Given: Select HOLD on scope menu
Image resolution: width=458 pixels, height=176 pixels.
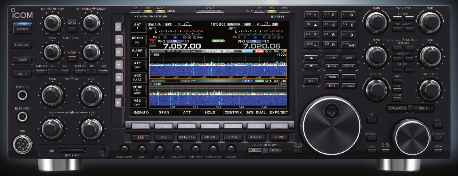Looking at the screenshot, I should (209, 112).
